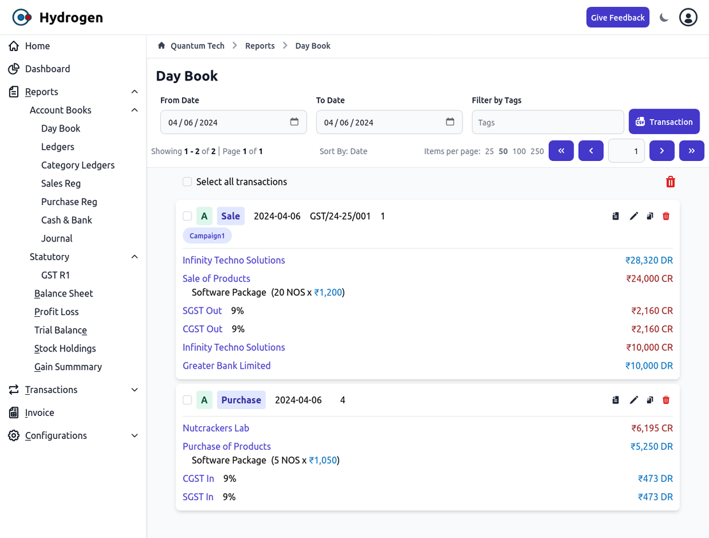Expand the Transactions sidebar menu
This screenshot has height=538, width=709.
(x=134, y=390)
